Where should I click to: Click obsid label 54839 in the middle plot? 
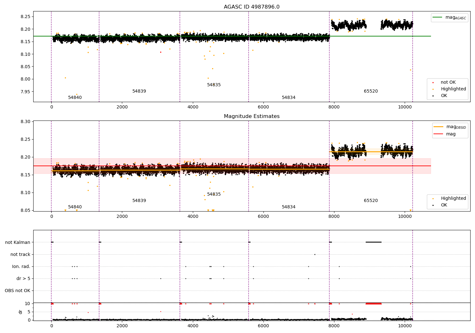(x=139, y=201)
